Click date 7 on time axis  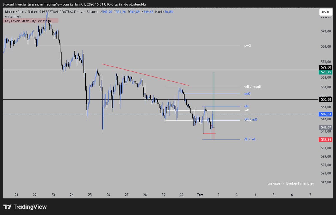(310, 195)
